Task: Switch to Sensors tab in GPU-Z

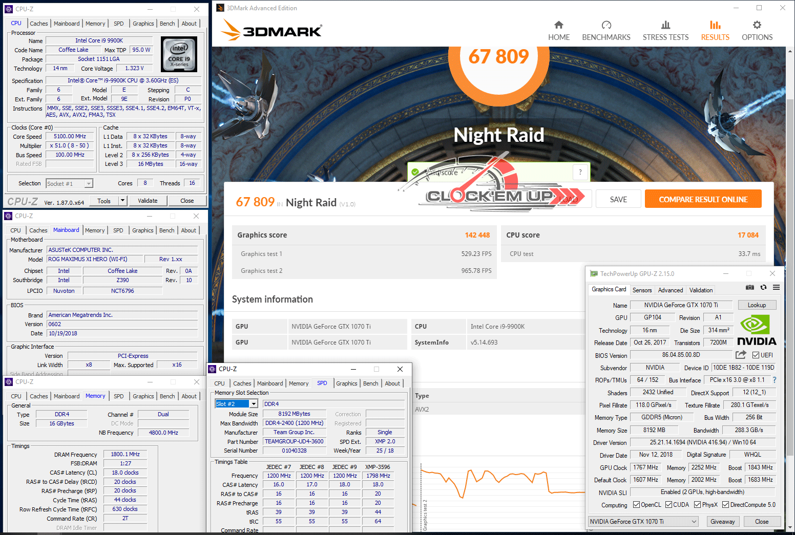Action: (x=642, y=290)
